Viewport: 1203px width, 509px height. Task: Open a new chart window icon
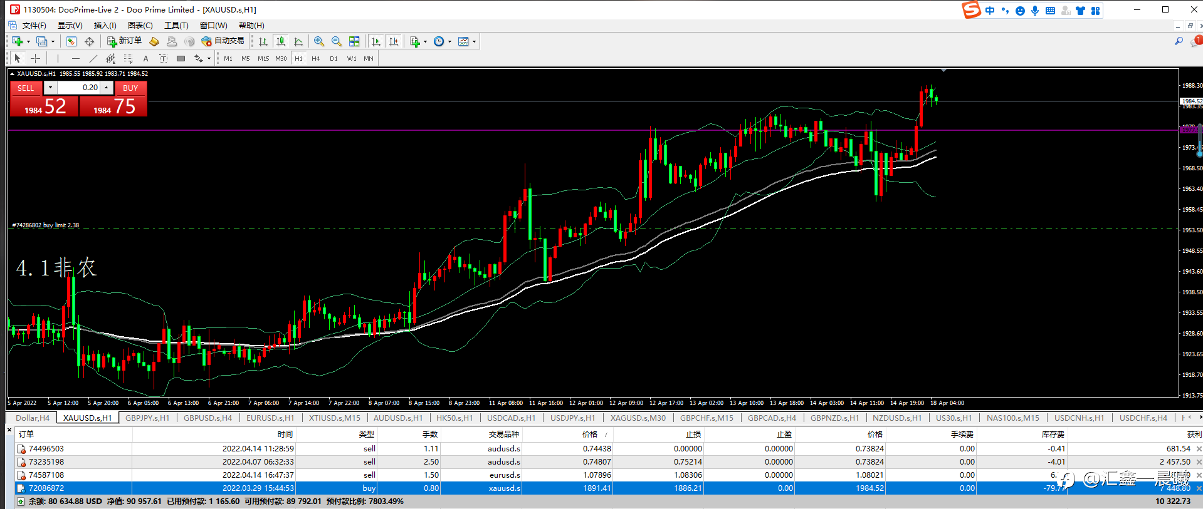click(17, 41)
